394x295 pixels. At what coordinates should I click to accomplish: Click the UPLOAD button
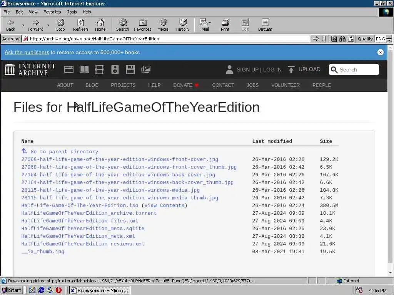pos(304,70)
